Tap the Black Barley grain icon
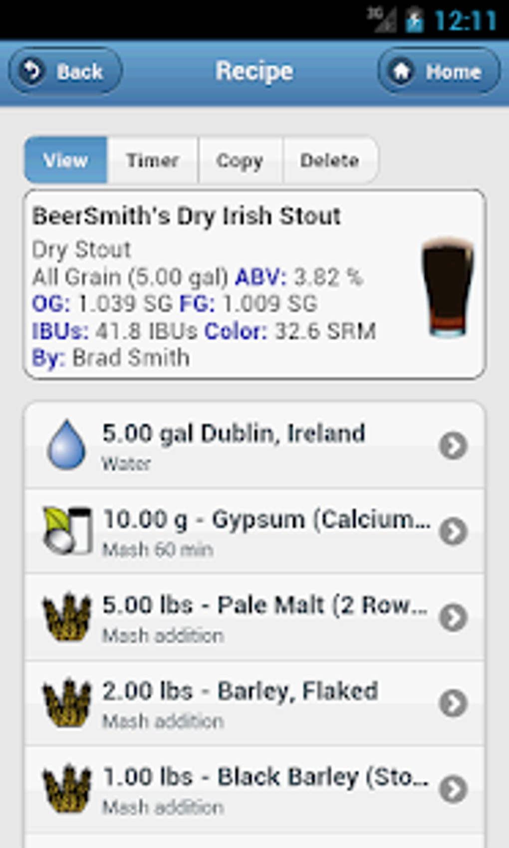This screenshot has height=848, width=509. (67, 789)
